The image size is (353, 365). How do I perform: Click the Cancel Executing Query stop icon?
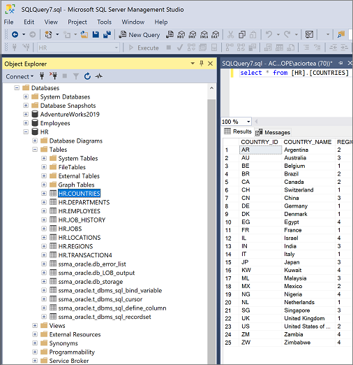(169, 48)
